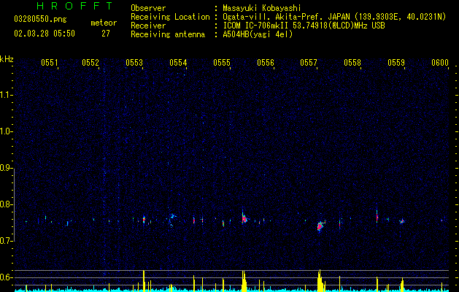This screenshot has width=459, height=292.
Task: Select file name 03280550.png
Action: pyautogui.click(x=40, y=19)
